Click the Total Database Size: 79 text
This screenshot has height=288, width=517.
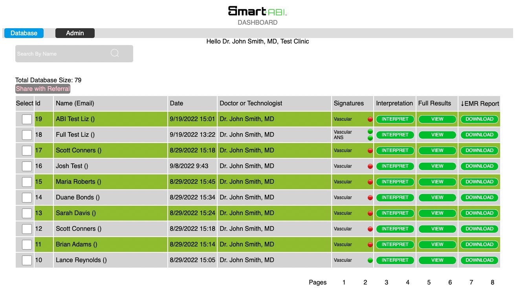48,80
